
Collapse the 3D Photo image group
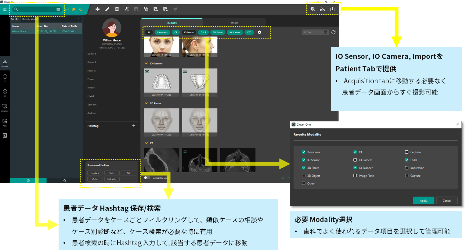pyautogui.click(x=146, y=103)
